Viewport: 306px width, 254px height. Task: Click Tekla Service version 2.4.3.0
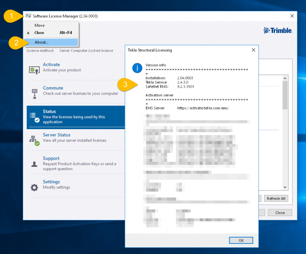[x=183, y=82]
